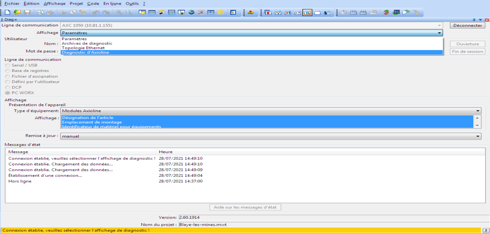Open project via the folder icon with green arrow

pyautogui.click(x=17, y=12)
